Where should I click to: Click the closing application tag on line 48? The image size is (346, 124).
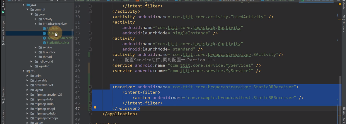coord(120,114)
